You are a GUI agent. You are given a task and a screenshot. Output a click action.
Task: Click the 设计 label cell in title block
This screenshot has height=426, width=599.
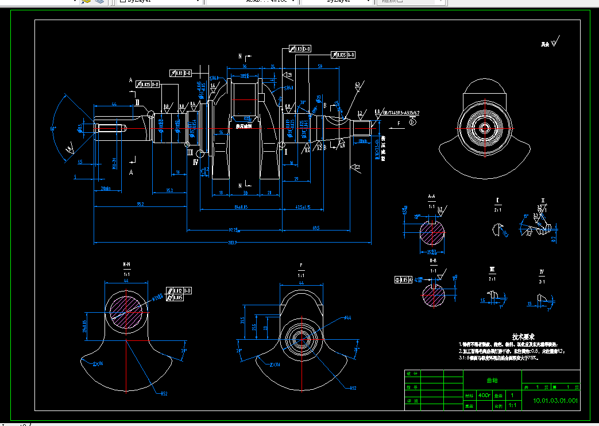[x=412, y=374]
